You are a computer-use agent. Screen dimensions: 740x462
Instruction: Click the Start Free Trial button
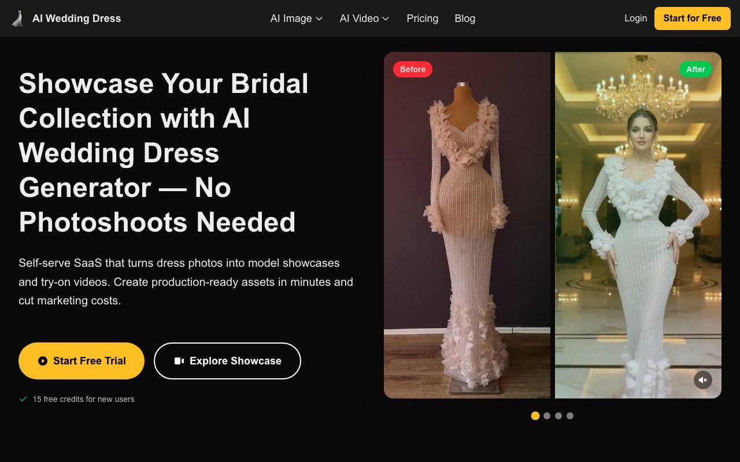(x=82, y=361)
